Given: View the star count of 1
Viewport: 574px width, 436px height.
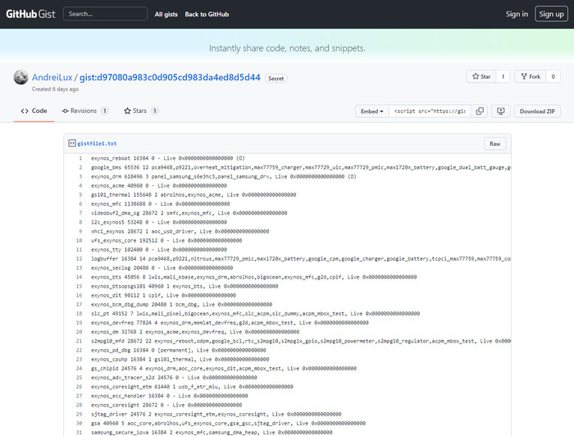Looking at the screenshot, I should pyautogui.click(x=503, y=76).
